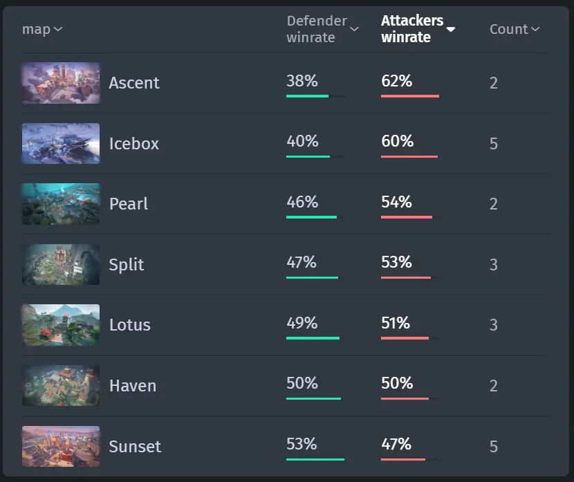Open the Ascent map thumbnail

[61, 83]
